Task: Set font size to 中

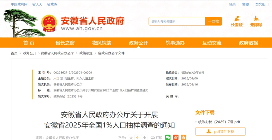Action: coord(138,138)
